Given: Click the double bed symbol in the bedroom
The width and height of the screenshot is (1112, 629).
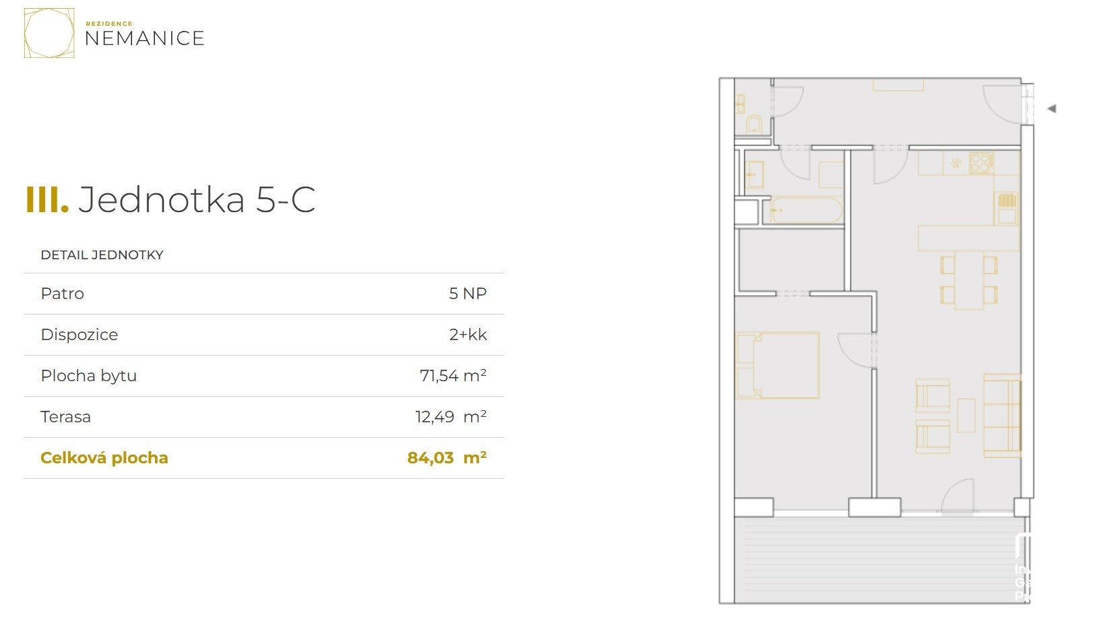Looking at the screenshot, I should (x=778, y=365).
